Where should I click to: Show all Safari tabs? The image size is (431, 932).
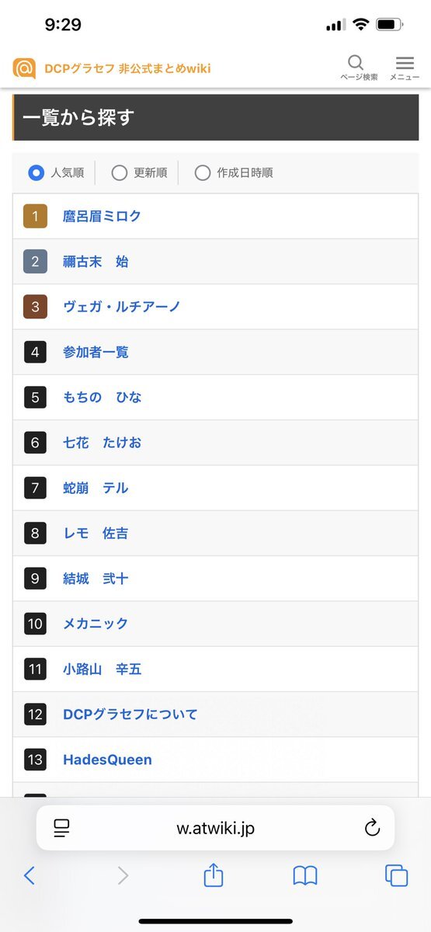396,875
